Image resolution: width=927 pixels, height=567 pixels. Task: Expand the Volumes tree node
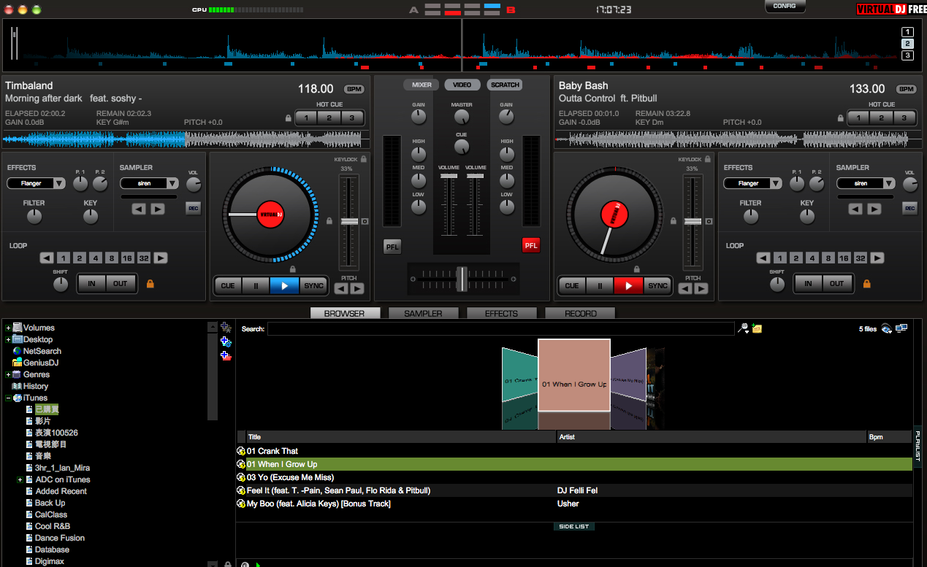tap(8, 328)
